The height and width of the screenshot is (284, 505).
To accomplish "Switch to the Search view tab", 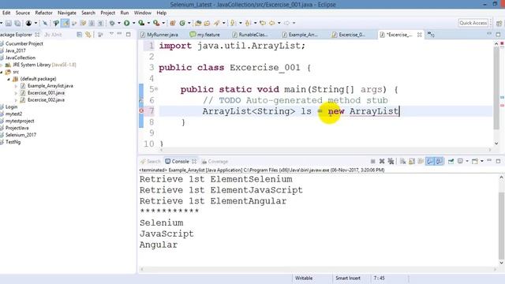I will [x=151, y=161].
